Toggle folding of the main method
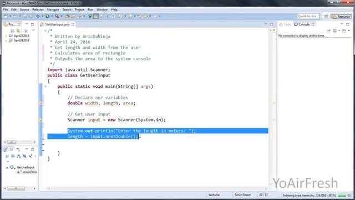355x200 pixels. pos(45,86)
